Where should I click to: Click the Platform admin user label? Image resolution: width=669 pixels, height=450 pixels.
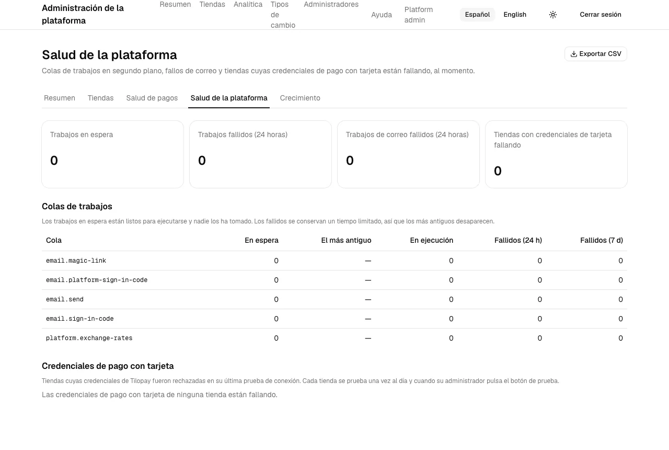tap(419, 15)
